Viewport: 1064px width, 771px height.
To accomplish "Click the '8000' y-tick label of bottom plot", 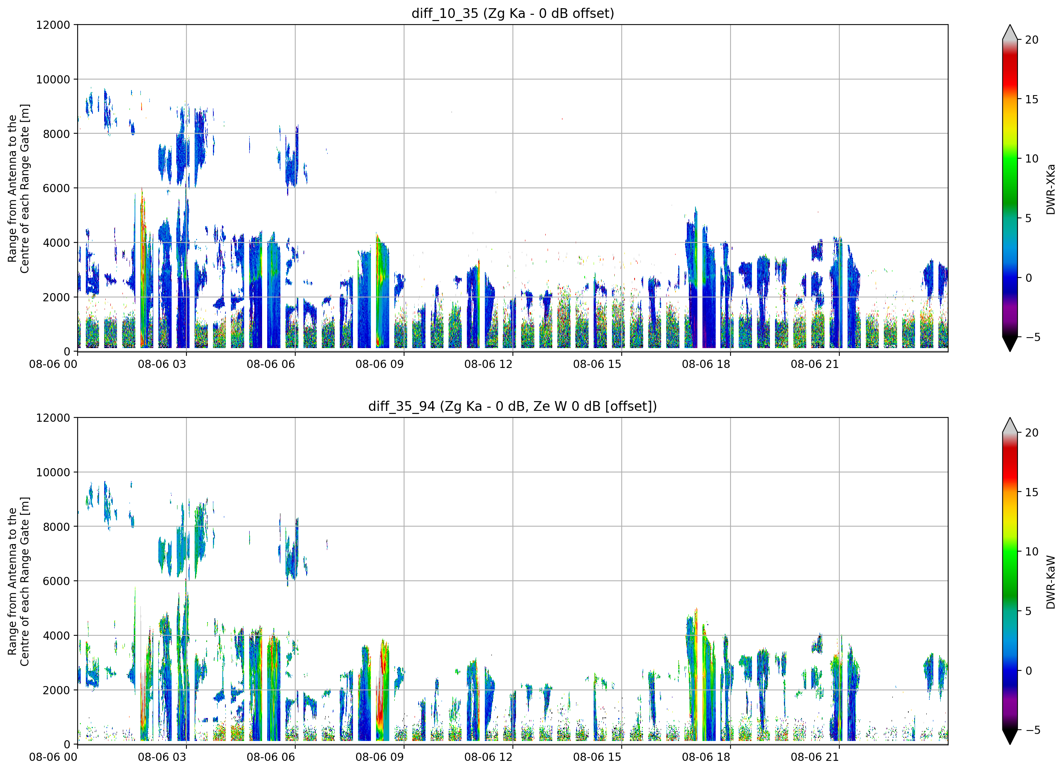I will tap(56, 527).
